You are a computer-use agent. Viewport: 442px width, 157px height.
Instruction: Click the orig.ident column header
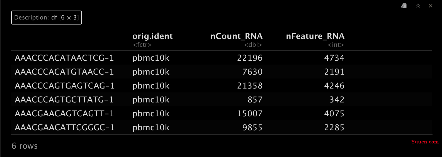coord(152,36)
